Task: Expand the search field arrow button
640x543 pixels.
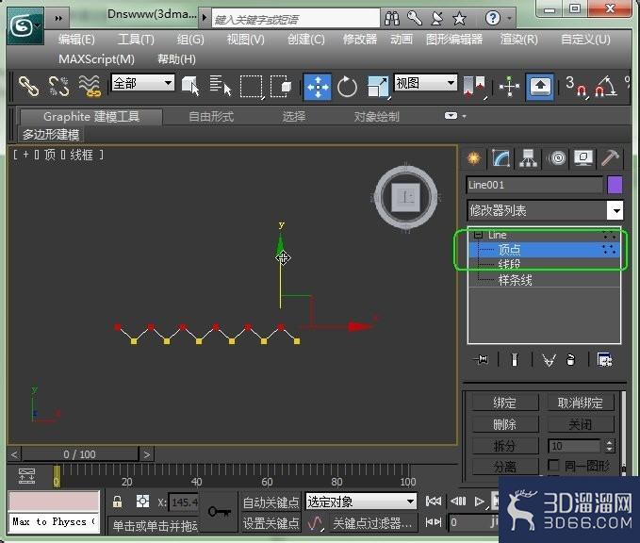Action: coord(205,18)
